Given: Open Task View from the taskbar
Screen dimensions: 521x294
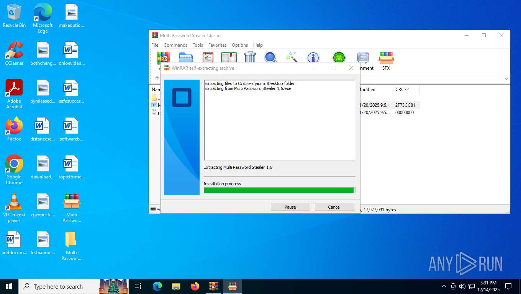Looking at the screenshot, I should [138, 286].
